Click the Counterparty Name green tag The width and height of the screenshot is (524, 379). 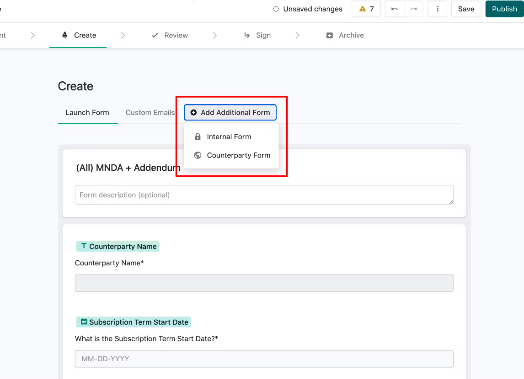click(x=118, y=246)
